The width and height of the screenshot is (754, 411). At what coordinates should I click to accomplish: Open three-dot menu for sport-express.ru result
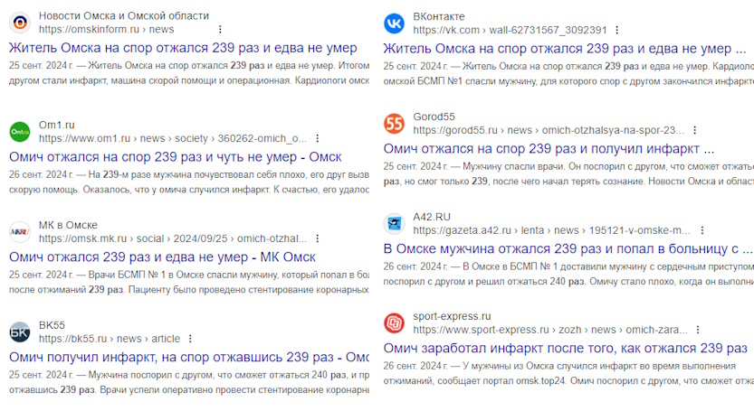tap(698, 330)
